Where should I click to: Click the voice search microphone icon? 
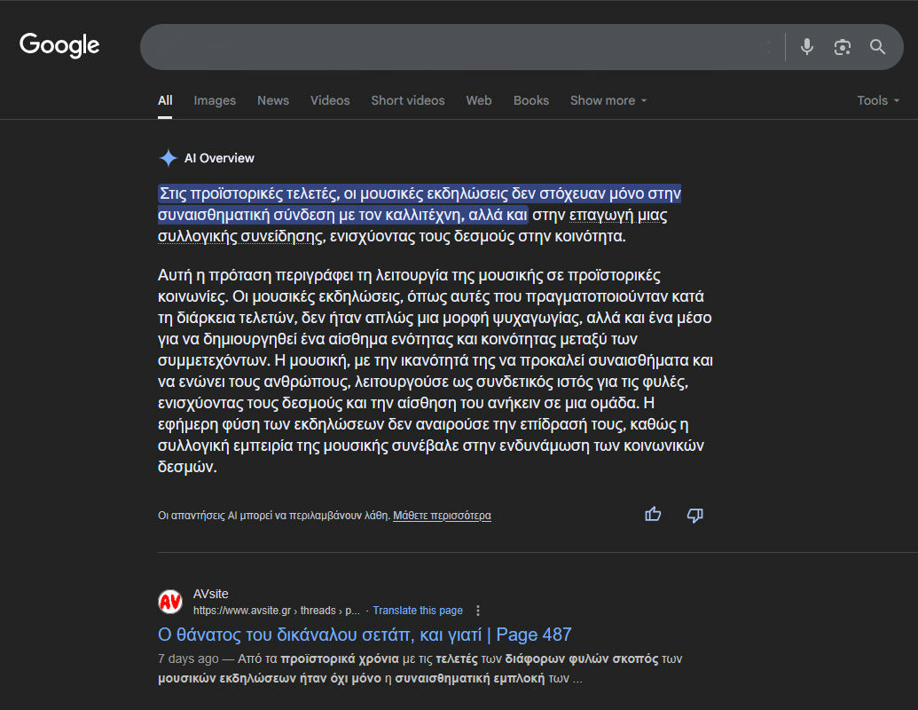[x=806, y=47]
